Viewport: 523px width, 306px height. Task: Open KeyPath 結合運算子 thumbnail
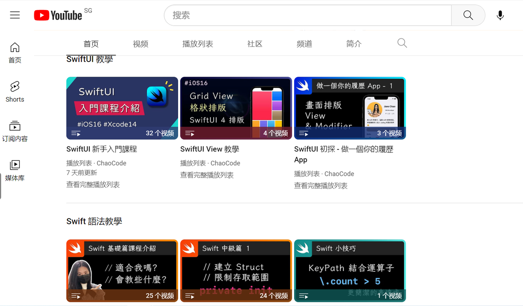tap(350, 271)
